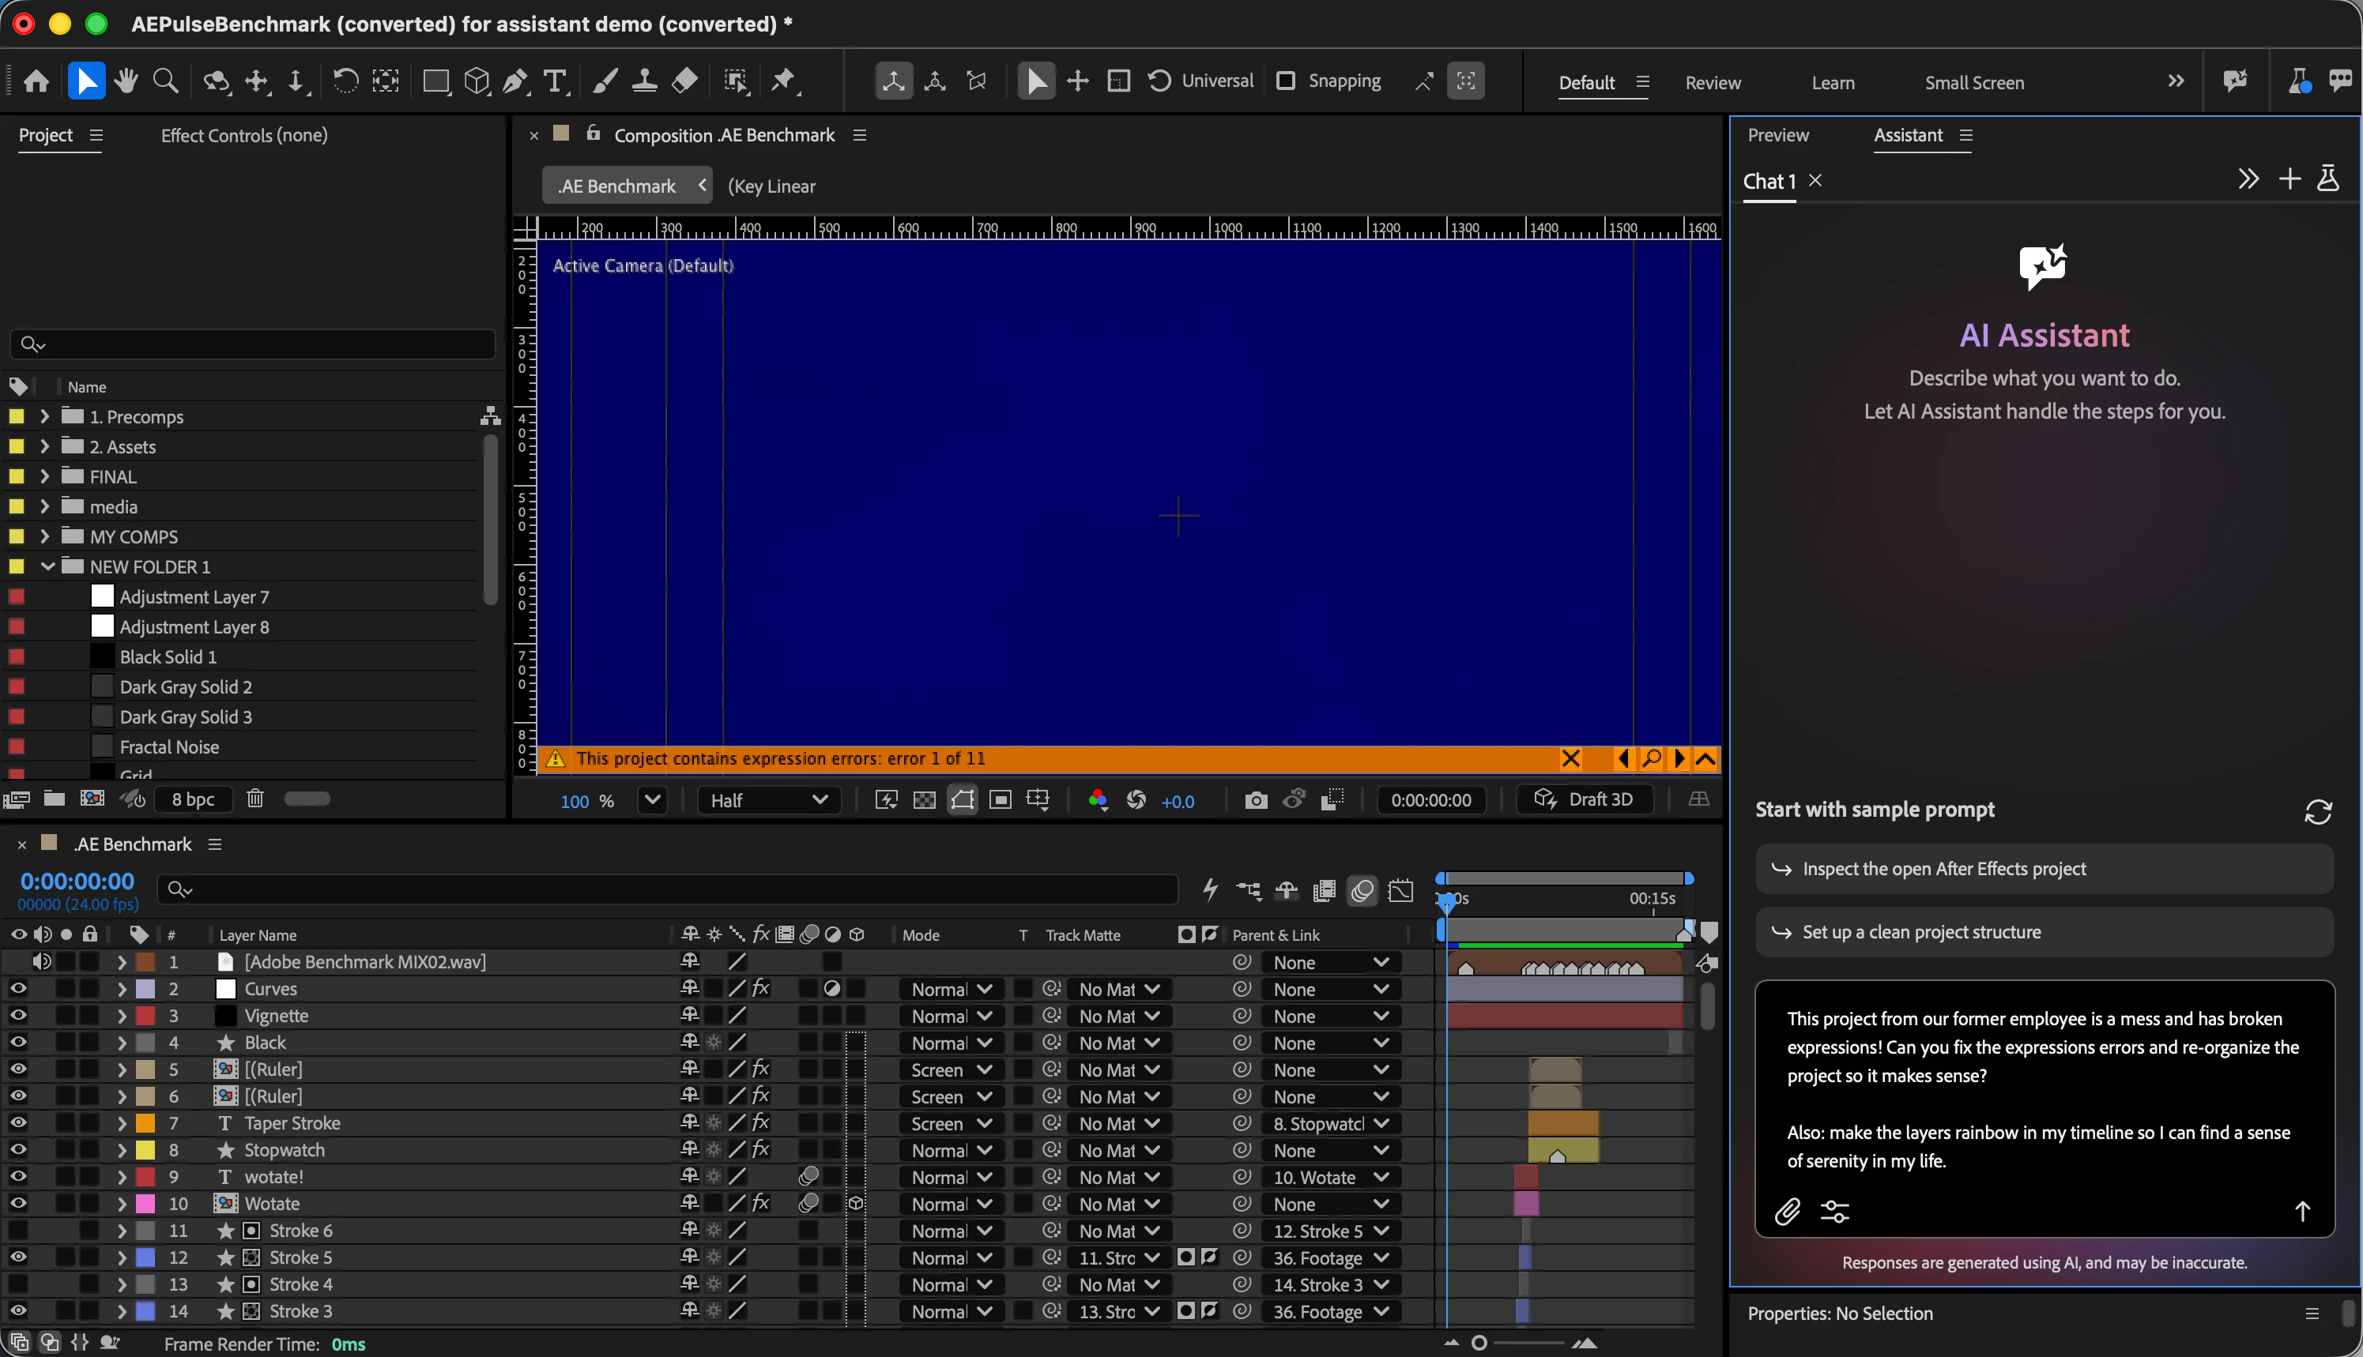2363x1357 pixels.
Task: Click the Project panel search field
Action: coord(253,344)
